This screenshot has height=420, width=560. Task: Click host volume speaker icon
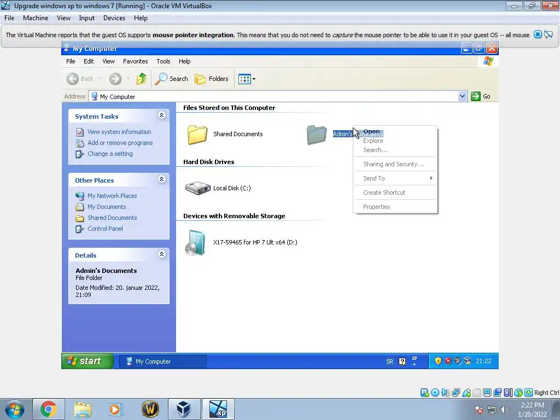504,409
